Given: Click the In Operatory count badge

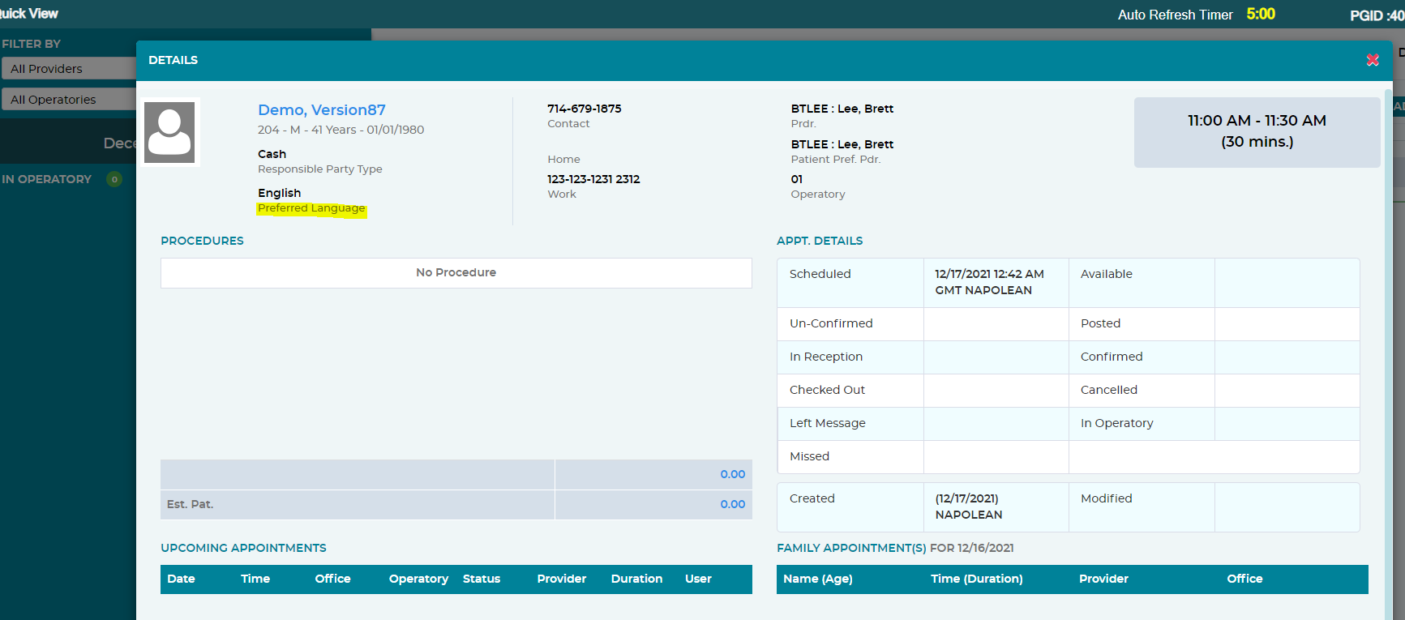Looking at the screenshot, I should [114, 179].
